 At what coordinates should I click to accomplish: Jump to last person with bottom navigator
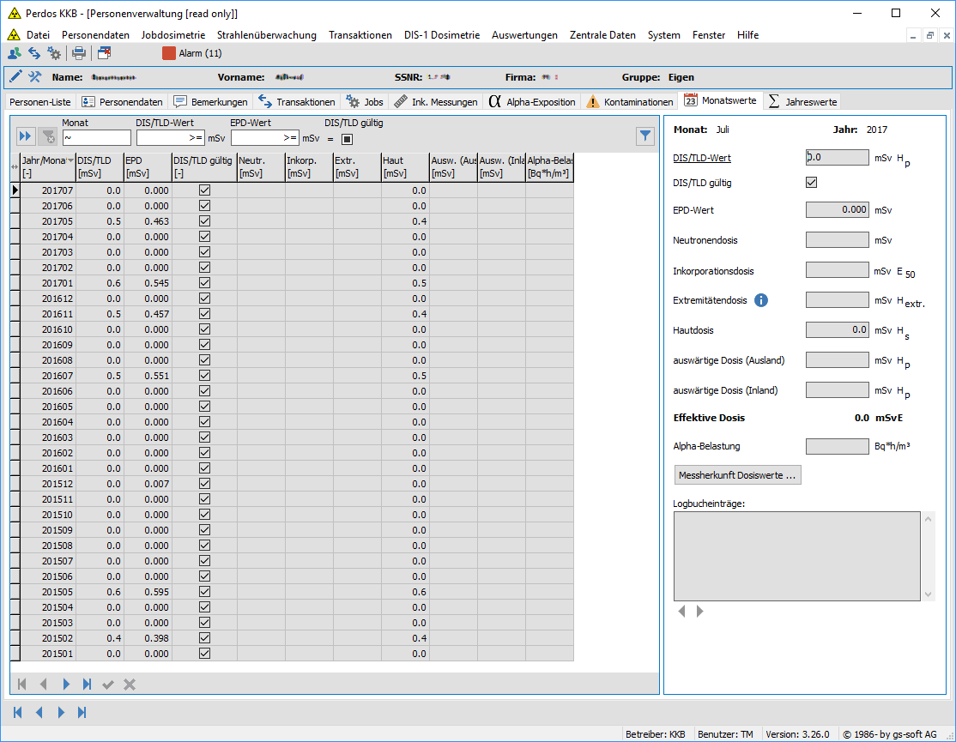pyautogui.click(x=82, y=712)
